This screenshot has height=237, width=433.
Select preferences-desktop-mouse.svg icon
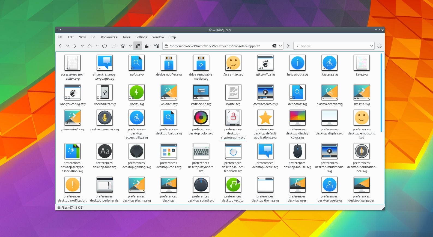click(297, 151)
